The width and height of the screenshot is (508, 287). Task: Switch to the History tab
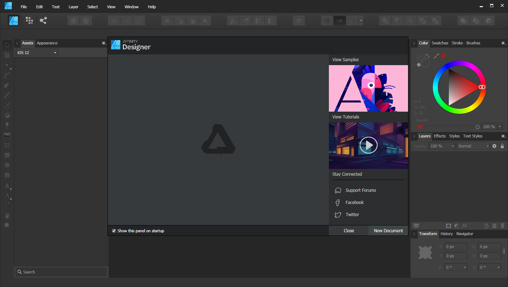[x=446, y=234]
